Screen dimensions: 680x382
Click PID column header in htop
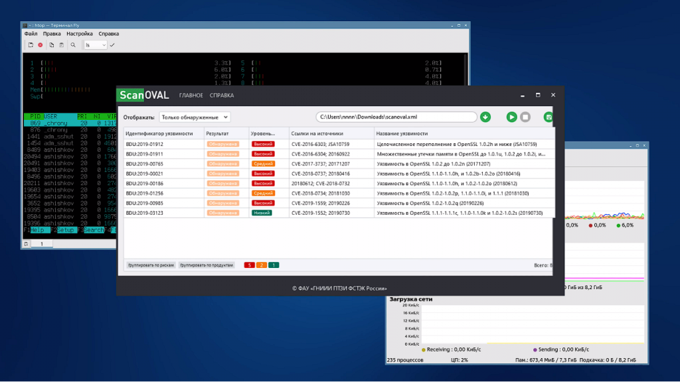[x=35, y=116]
